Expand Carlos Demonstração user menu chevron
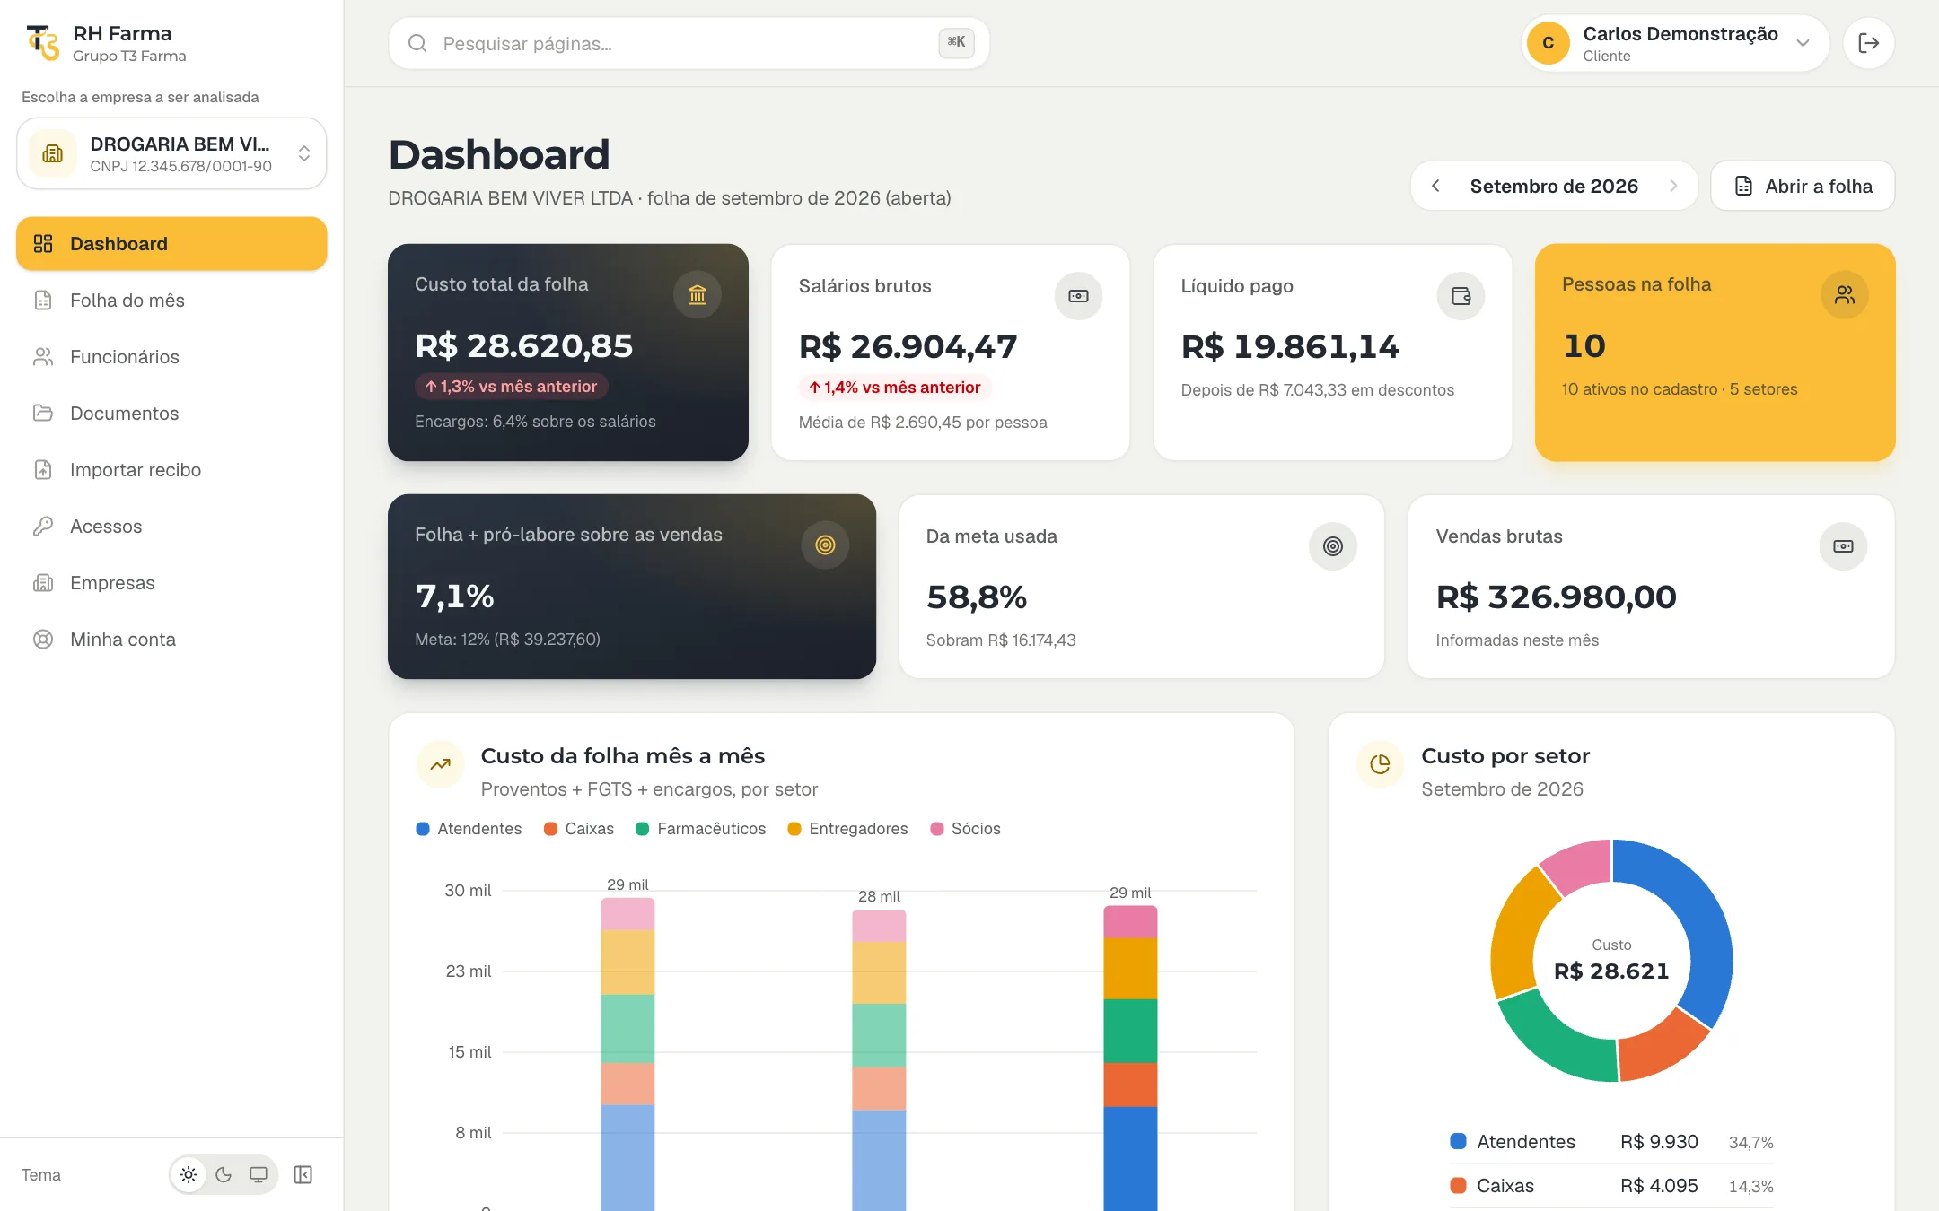 click(x=1803, y=43)
